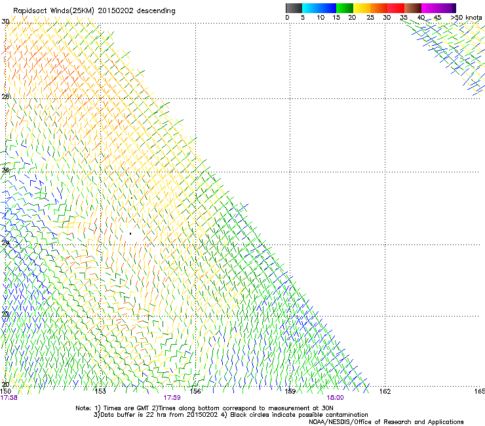Click the note line 'Times are GMT'
The width and height of the screenshot is (485, 426).
pos(126,408)
